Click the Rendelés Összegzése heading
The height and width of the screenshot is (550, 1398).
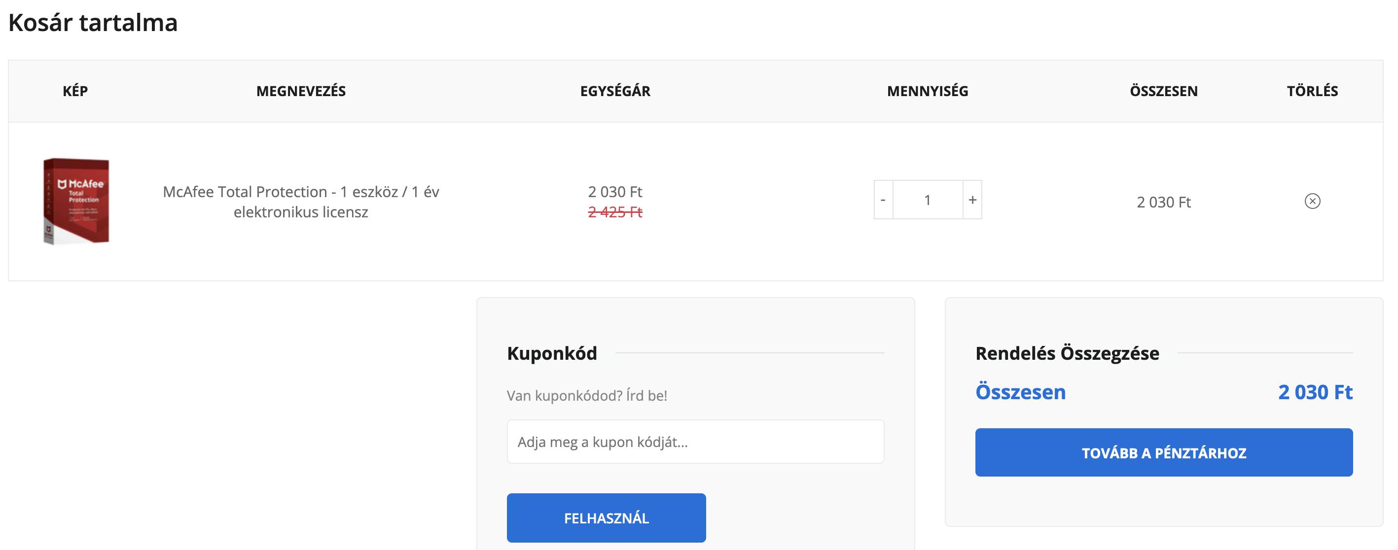[x=1067, y=353]
